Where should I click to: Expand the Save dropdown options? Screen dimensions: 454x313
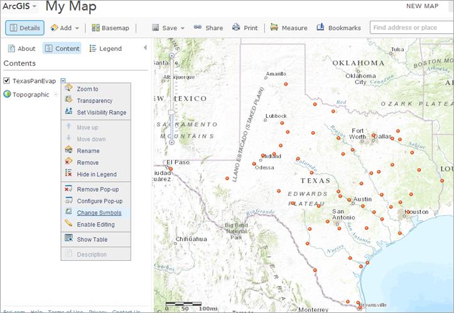pyautogui.click(x=183, y=28)
